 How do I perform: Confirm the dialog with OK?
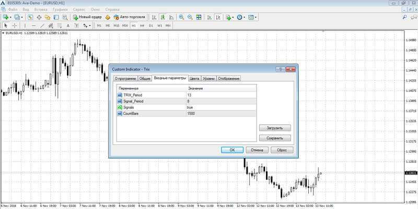232,150
